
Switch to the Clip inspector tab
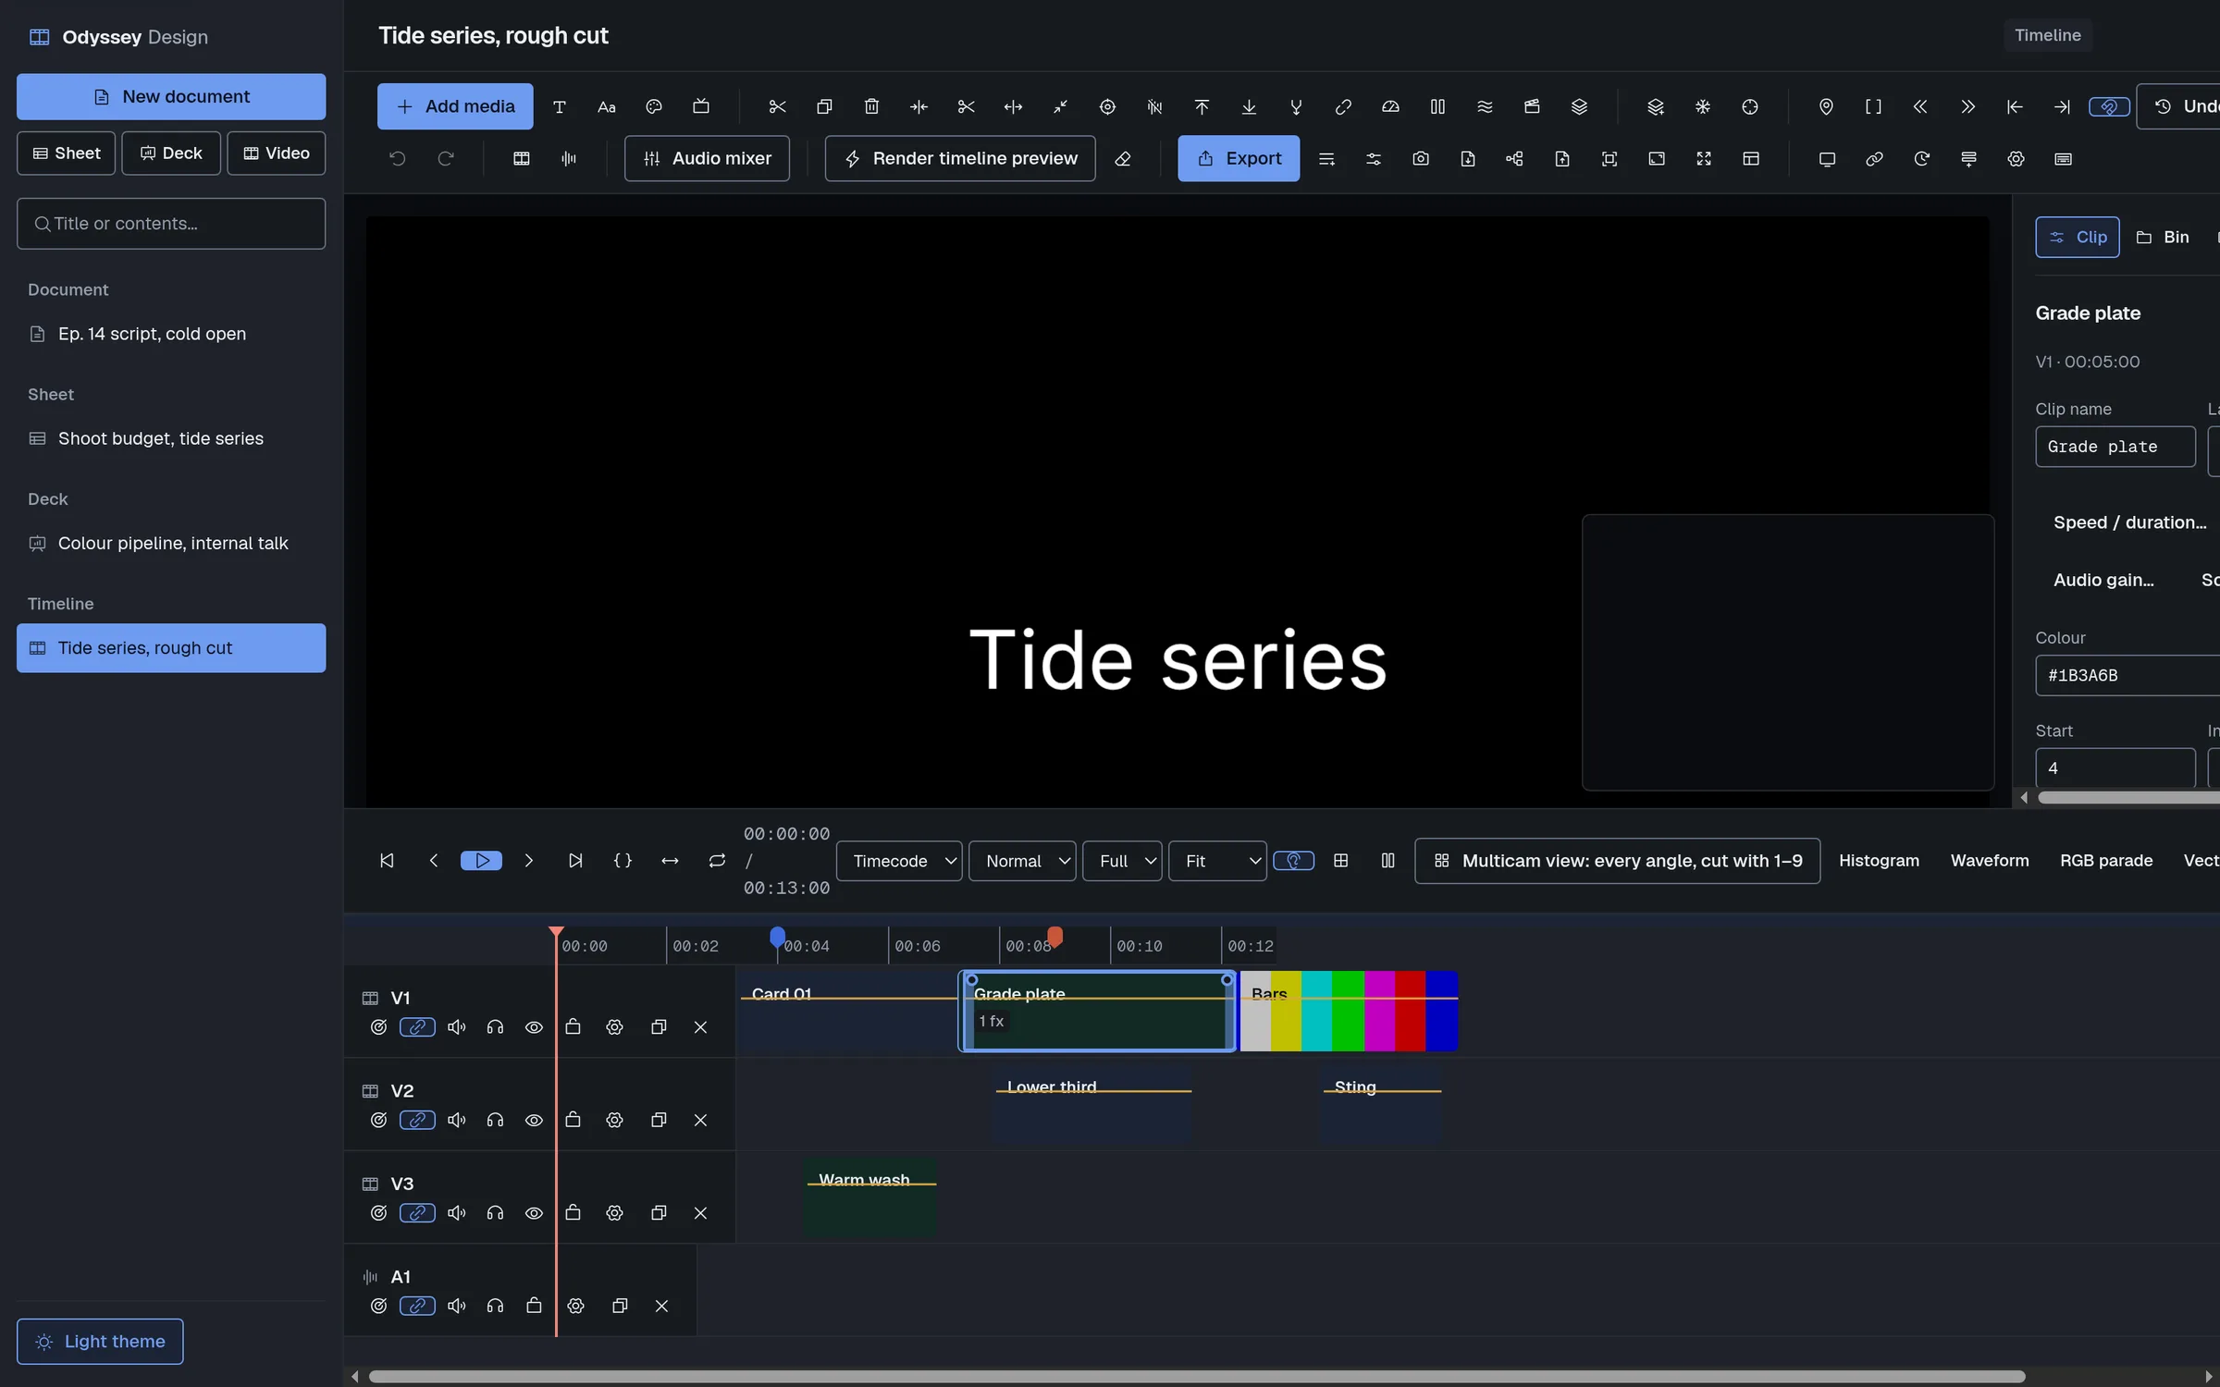point(2078,238)
